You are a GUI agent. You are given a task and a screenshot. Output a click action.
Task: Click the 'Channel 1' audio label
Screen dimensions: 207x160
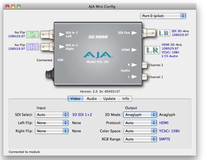click(156, 77)
